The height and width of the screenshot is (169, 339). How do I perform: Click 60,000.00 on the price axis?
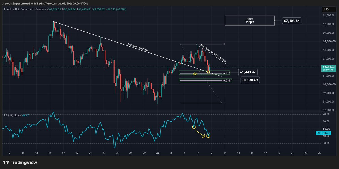329,85
